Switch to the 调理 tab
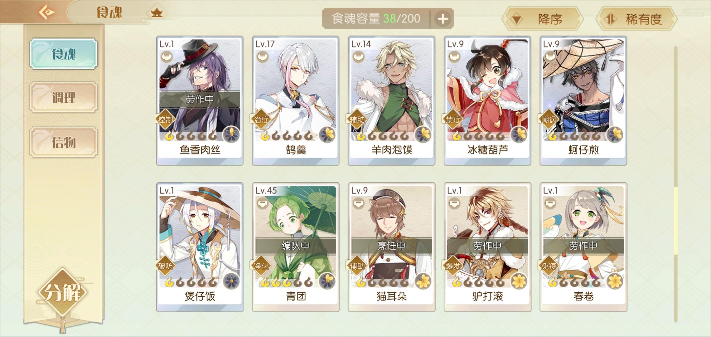The image size is (711, 337). 64,97
